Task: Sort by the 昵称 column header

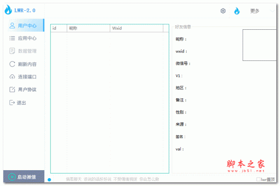Action: click(x=88, y=28)
